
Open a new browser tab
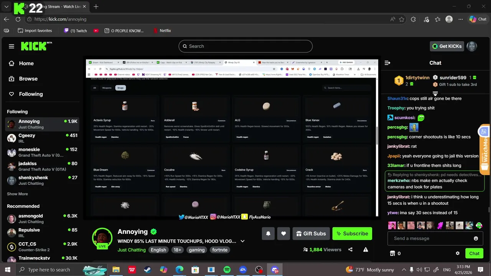click(x=96, y=7)
